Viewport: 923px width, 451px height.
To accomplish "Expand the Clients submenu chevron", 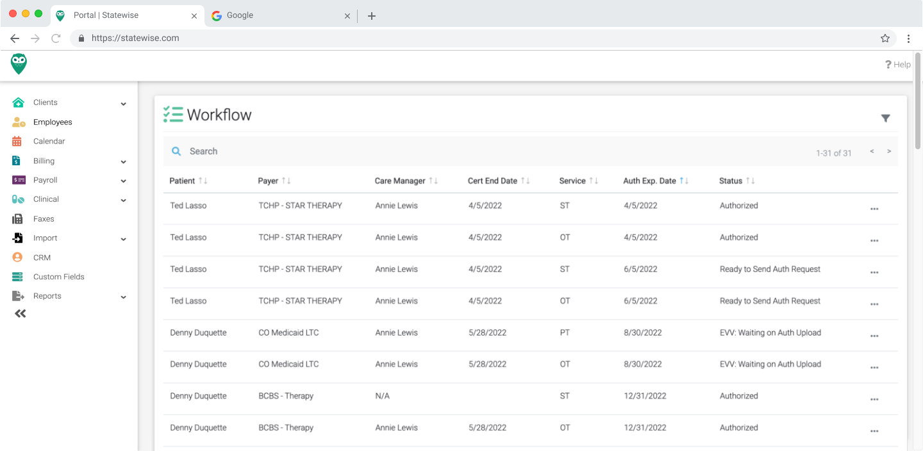I will click(x=123, y=104).
